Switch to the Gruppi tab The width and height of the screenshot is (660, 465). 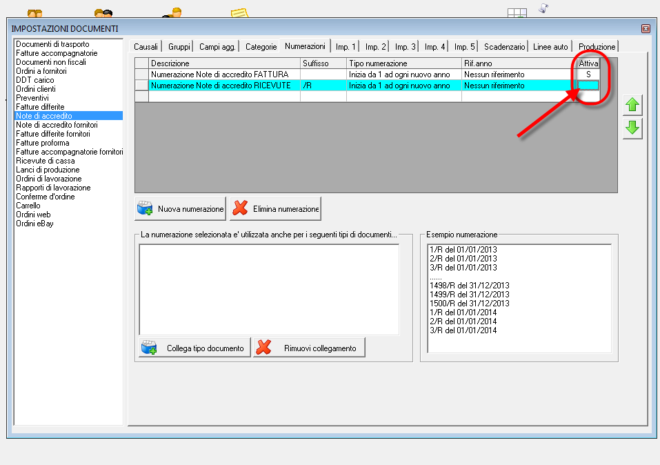coord(179,47)
